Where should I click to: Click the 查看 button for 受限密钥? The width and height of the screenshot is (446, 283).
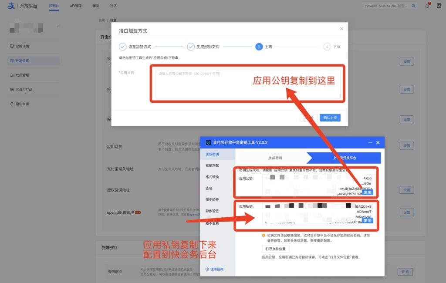(x=405, y=272)
